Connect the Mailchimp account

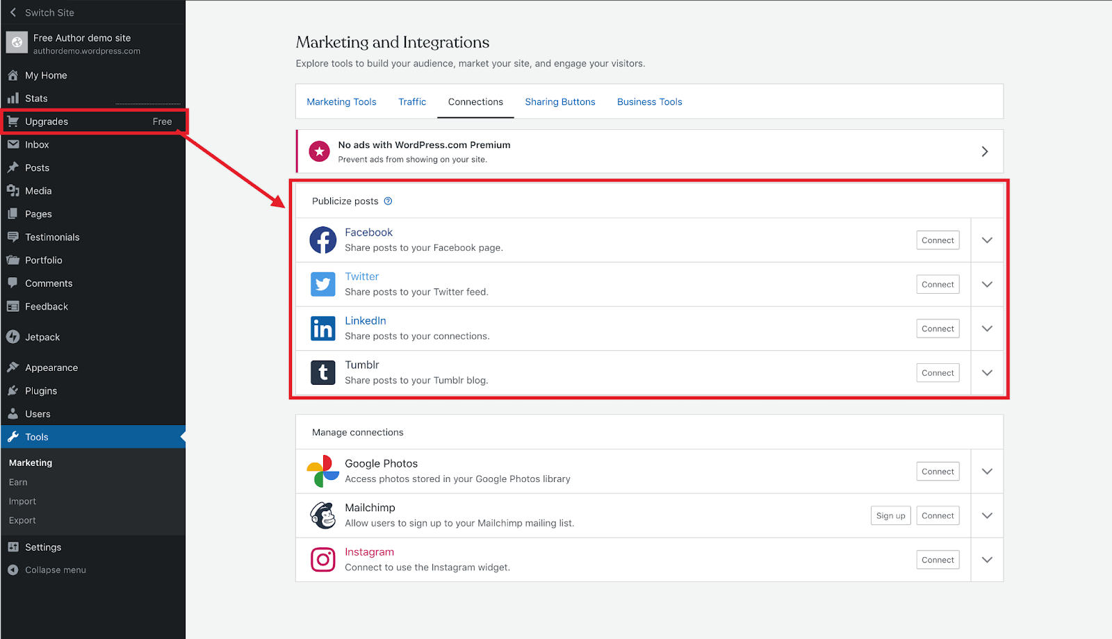coord(938,515)
